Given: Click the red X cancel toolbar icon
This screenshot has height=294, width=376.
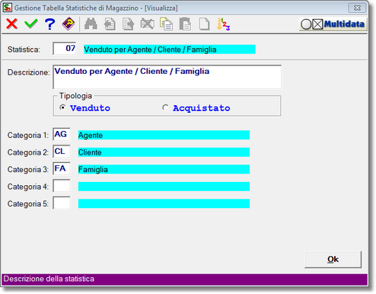Looking at the screenshot, I should coord(11,24).
